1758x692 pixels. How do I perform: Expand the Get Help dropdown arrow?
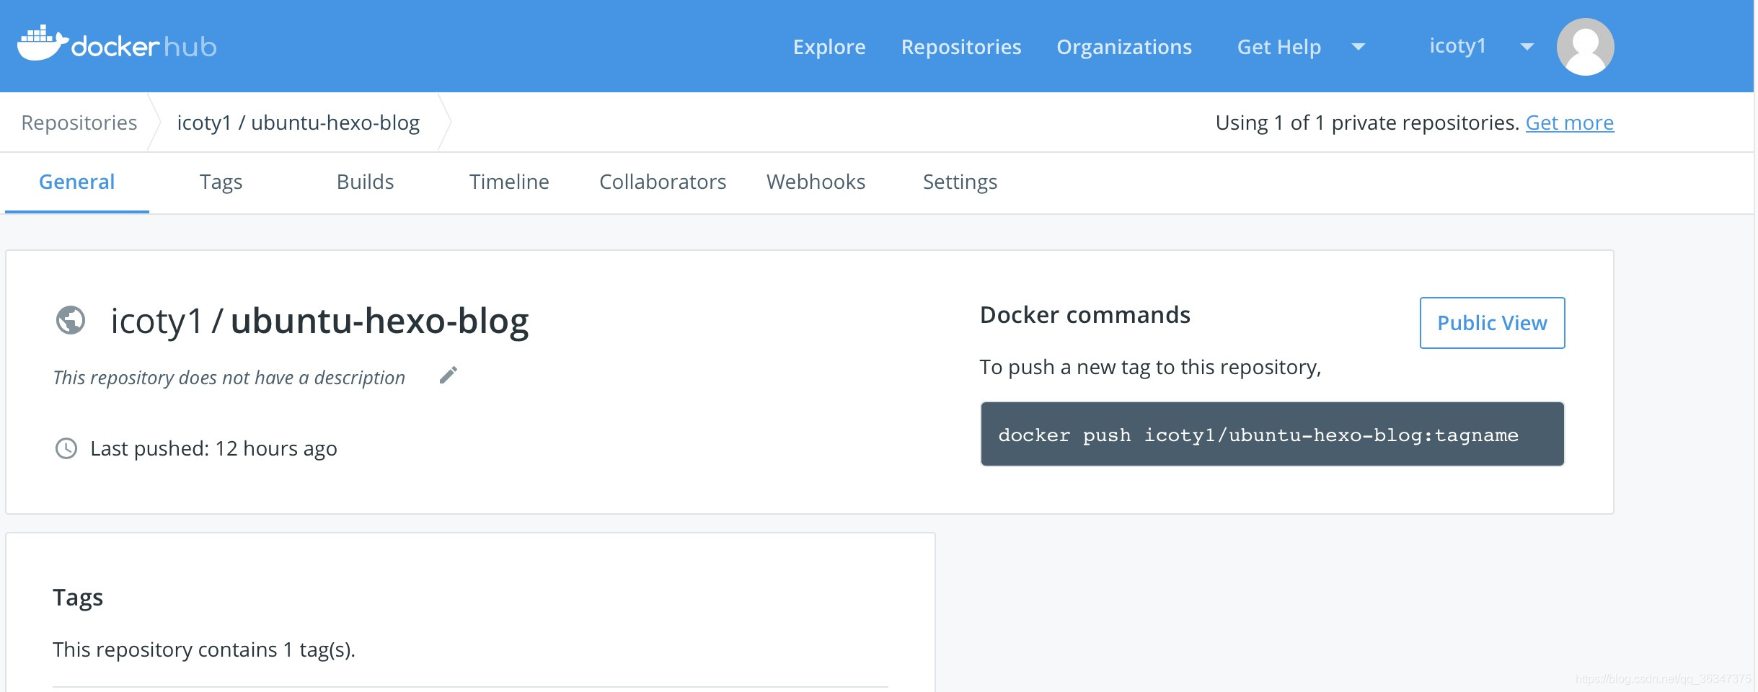(x=1359, y=47)
